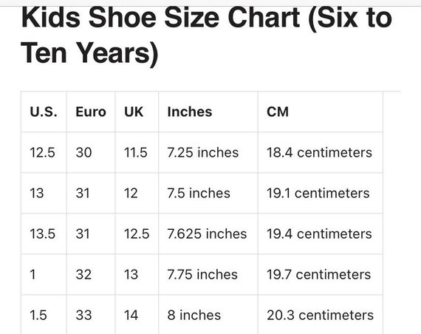
Task: Click the 19.7 centimeters cell
Action: click(321, 274)
